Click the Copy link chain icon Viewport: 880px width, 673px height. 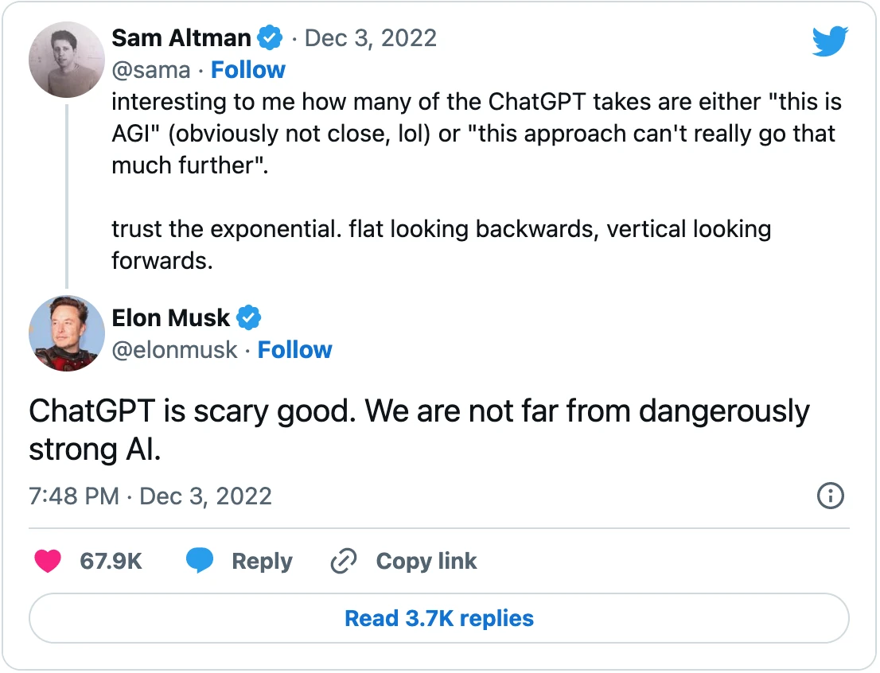tap(343, 561)
